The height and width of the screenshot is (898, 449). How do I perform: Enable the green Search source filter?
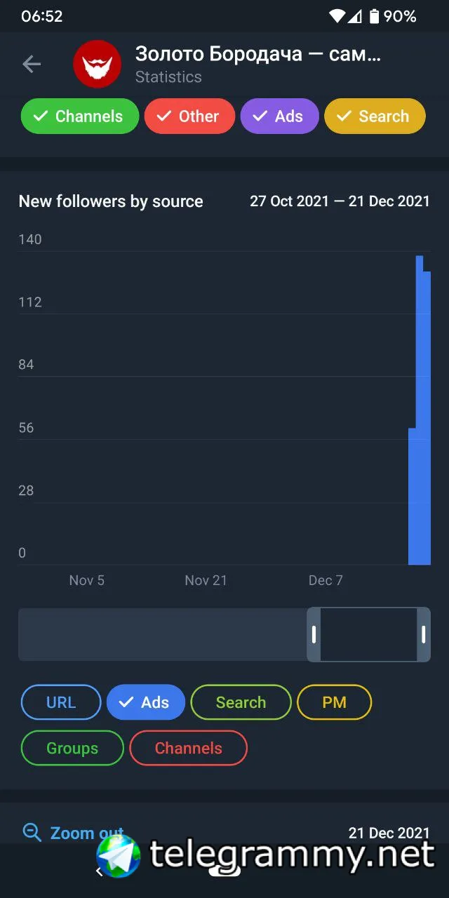[241, 702]
